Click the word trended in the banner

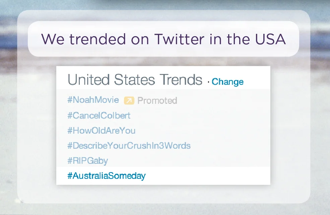pos(97,39)
